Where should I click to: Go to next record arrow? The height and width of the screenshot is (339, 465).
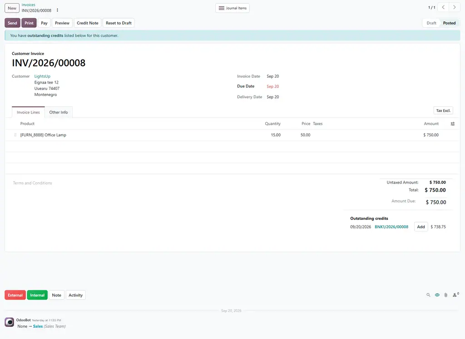click(x=454, y=7)
